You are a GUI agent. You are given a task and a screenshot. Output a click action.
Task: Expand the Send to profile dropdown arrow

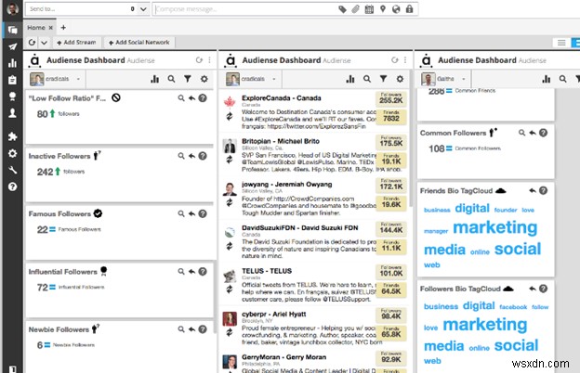143,9
